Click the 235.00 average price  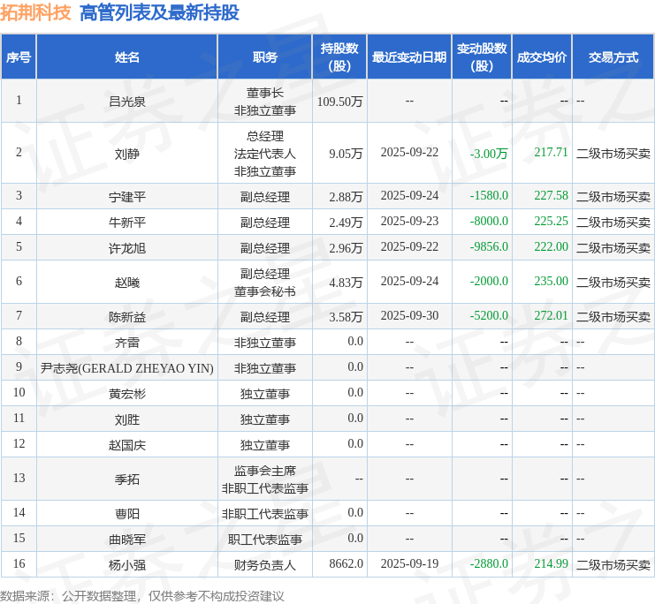tap(551, 282)
